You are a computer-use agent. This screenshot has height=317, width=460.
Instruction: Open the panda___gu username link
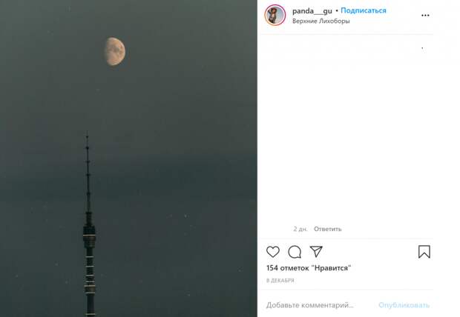312,11
